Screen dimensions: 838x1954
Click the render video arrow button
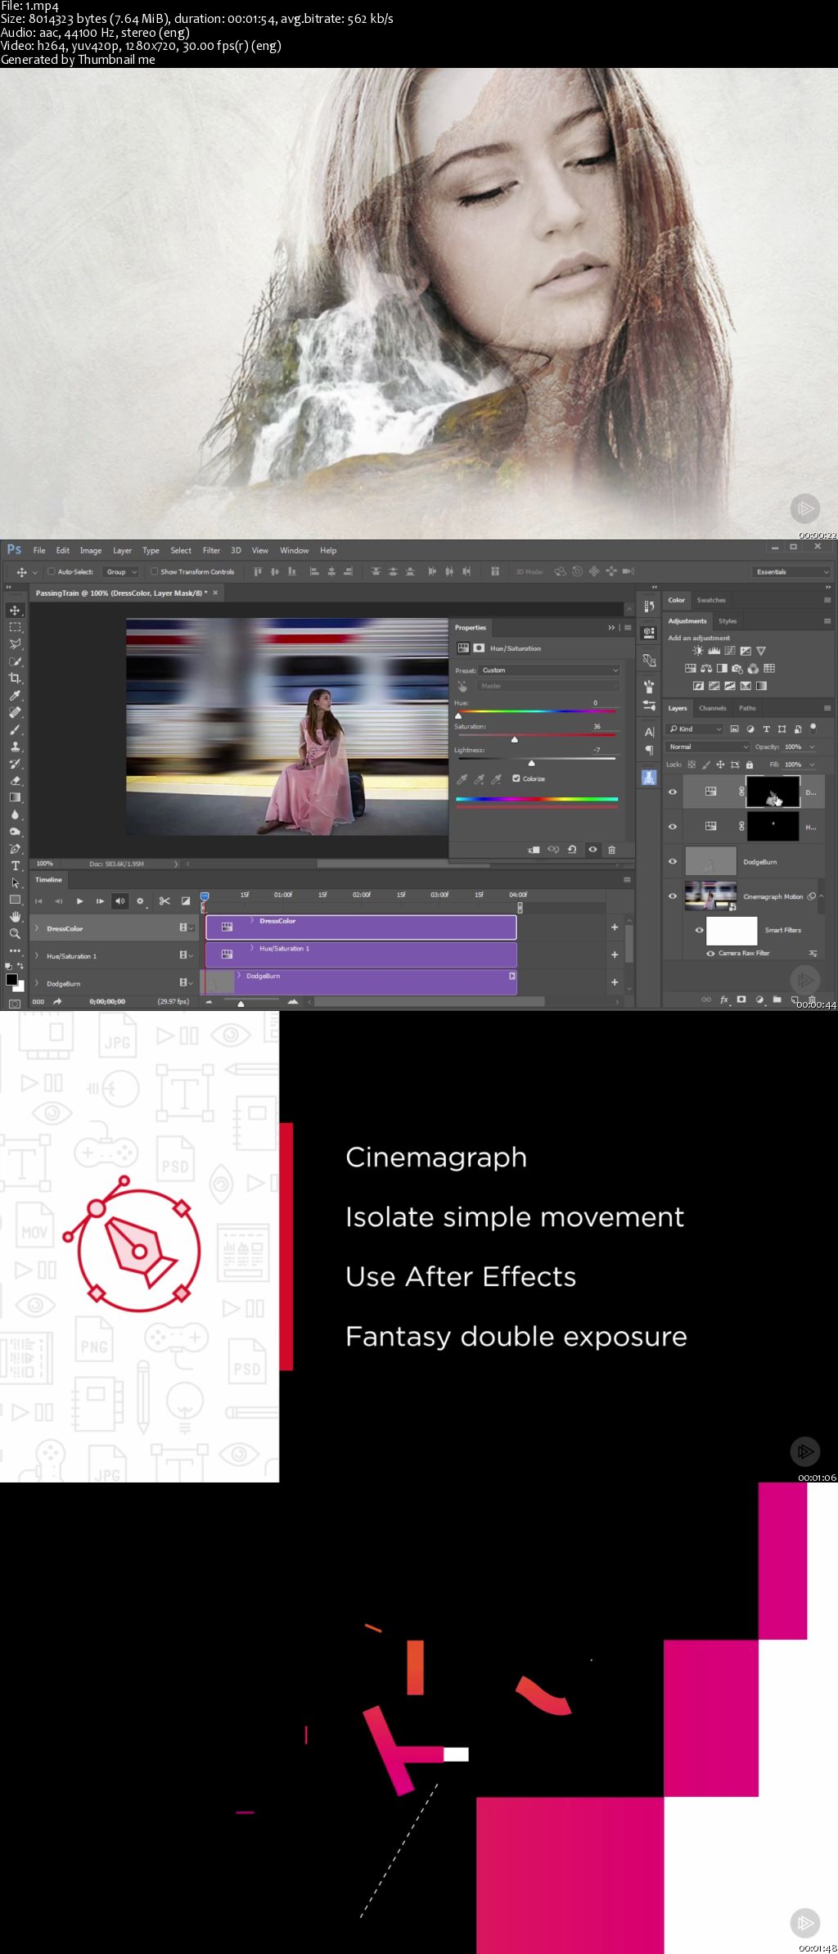57,1001
